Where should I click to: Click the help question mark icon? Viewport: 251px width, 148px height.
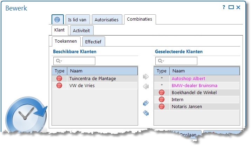224,7
